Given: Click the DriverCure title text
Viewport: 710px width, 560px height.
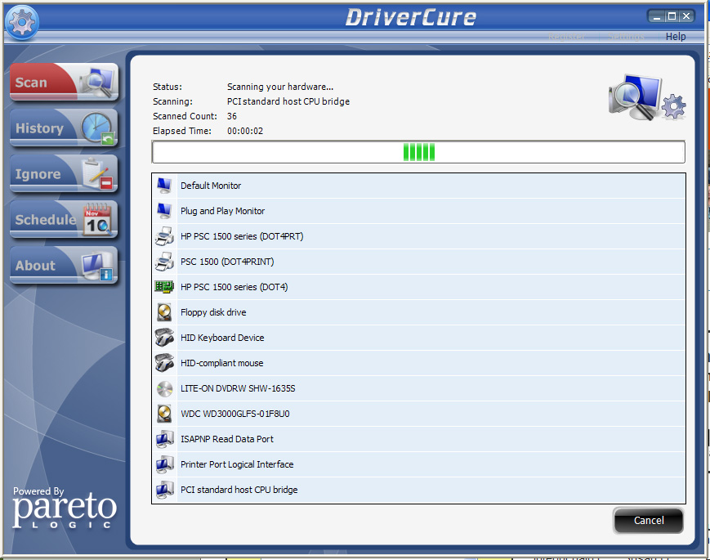Looking at the screenshot, I should [x=410, y=18].
